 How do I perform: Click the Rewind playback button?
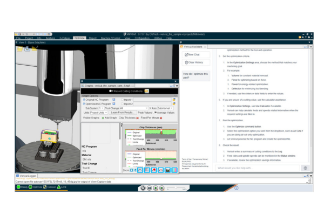point(150,188)
